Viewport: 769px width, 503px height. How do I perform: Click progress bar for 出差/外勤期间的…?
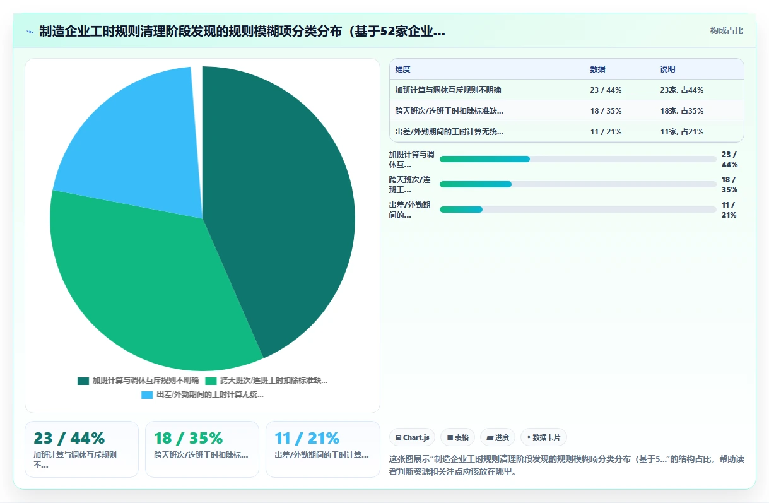[x=578, y=210]
